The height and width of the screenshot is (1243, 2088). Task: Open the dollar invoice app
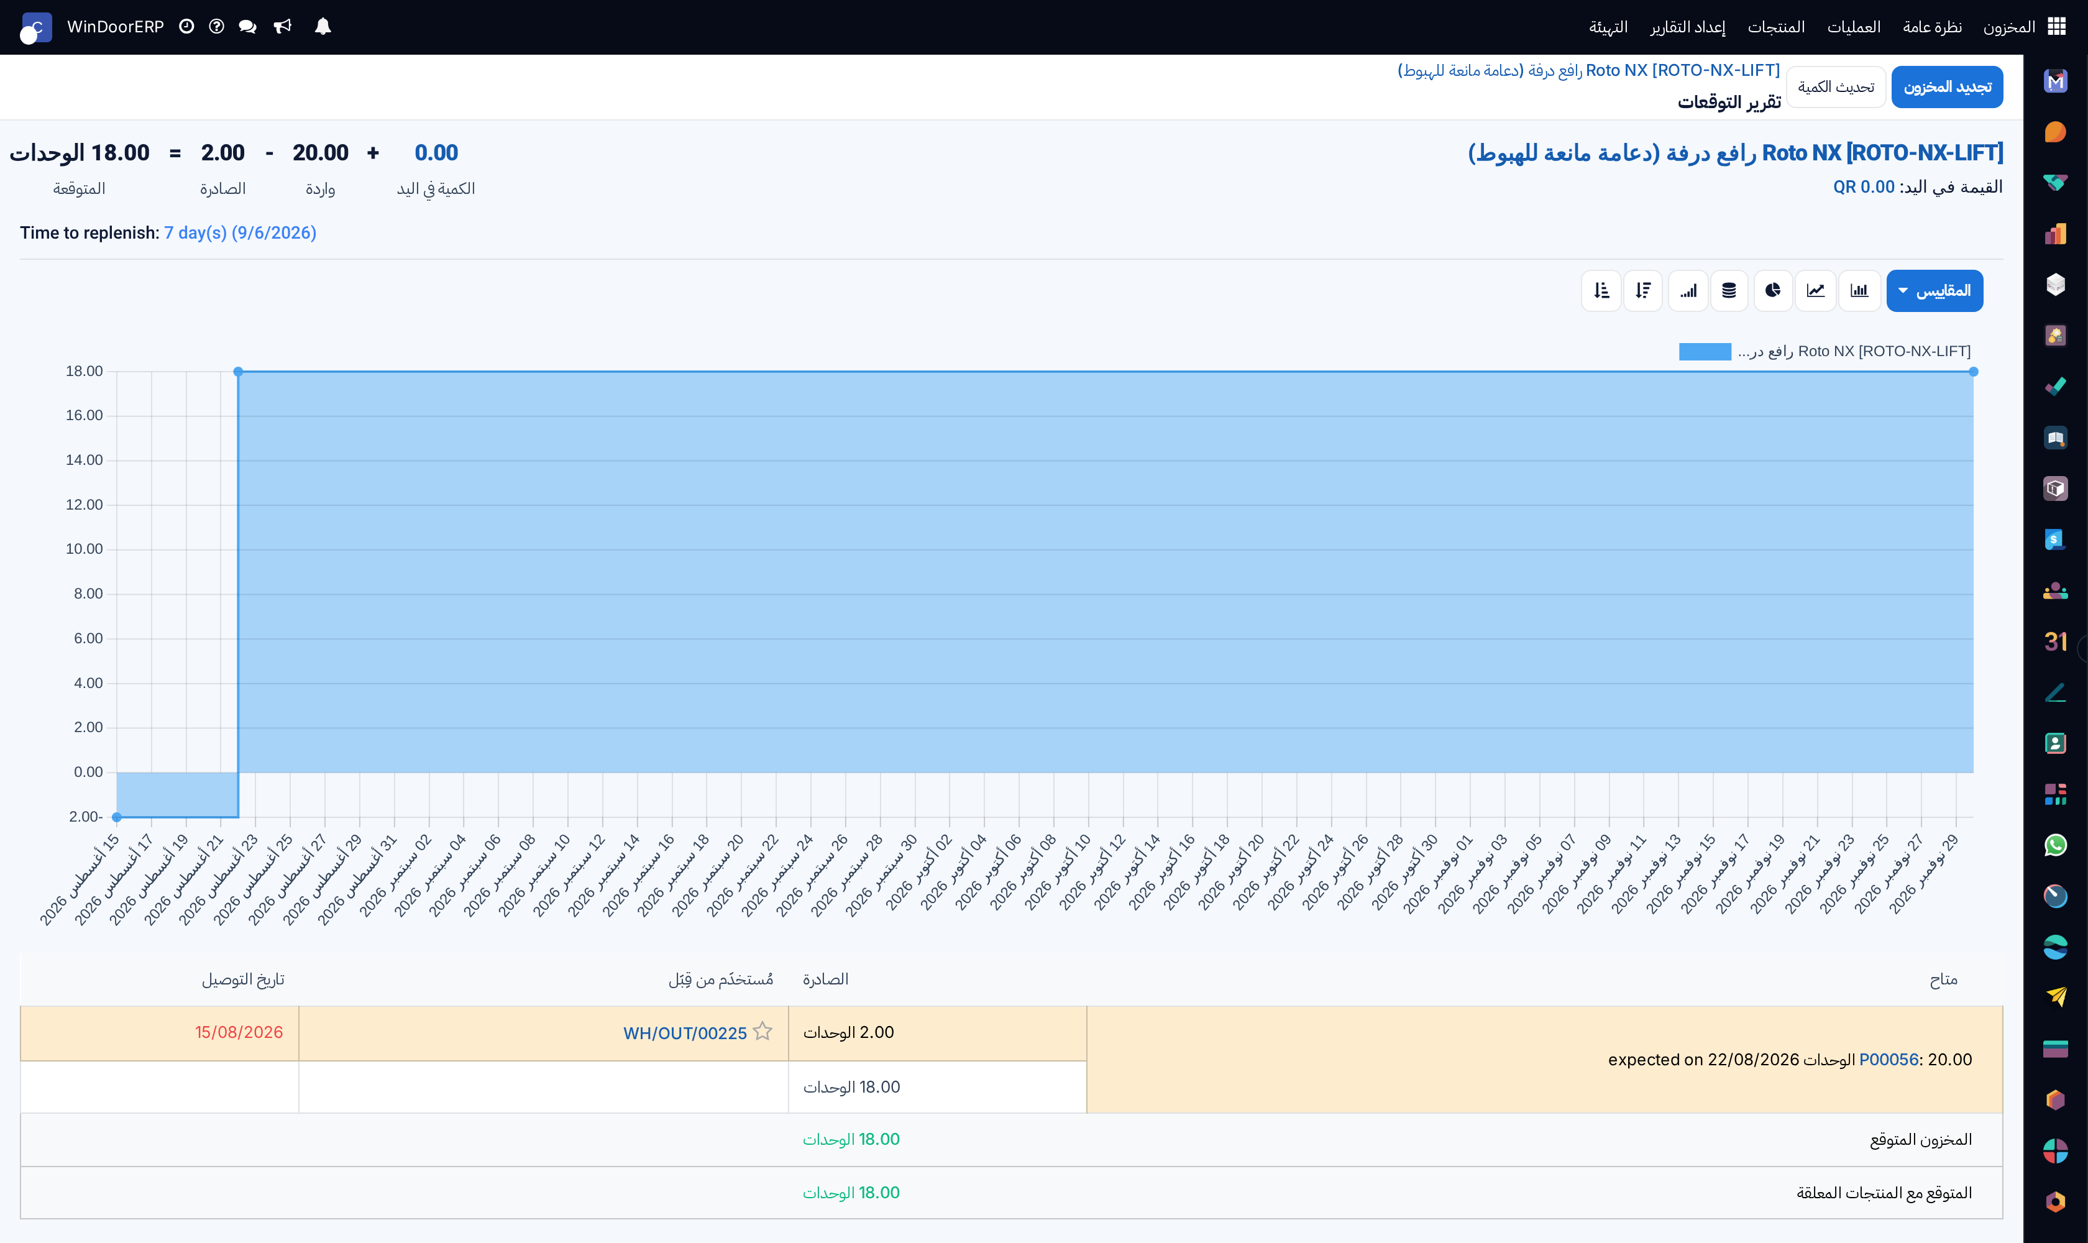[2054, 539]
